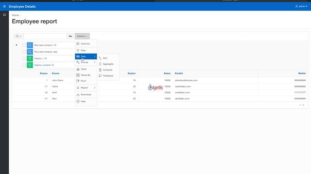
Task: Open the search column selector dropdown
Action: (18, 36)
